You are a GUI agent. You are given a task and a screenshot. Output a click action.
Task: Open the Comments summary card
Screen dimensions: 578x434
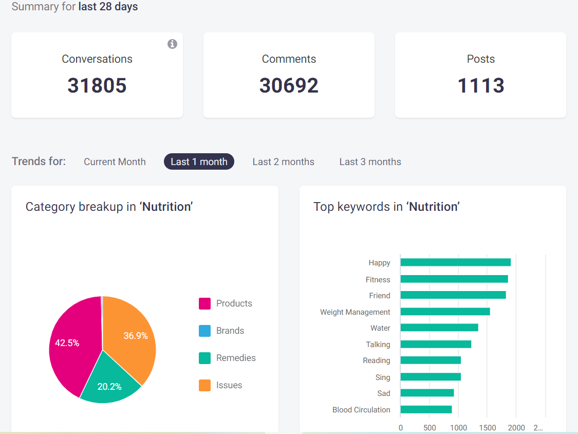click(289, 75)
